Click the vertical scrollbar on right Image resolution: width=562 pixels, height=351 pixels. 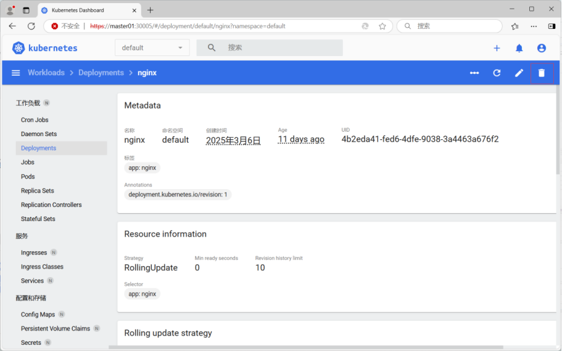(558, 130)
